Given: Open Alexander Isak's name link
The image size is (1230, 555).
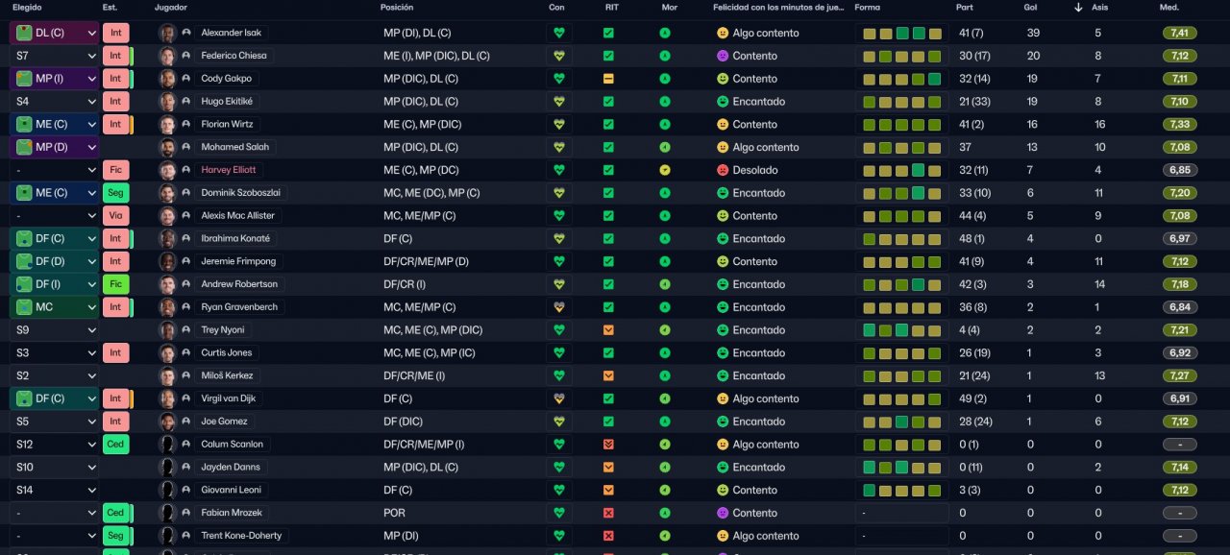Looking at the screenshot, I should click(x=231, y=33).
